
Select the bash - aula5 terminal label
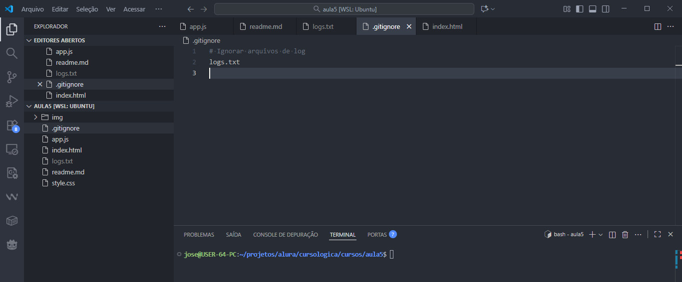point(564,235)
